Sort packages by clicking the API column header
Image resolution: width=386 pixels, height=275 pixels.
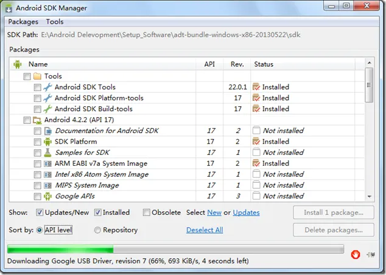pos(209,64)
